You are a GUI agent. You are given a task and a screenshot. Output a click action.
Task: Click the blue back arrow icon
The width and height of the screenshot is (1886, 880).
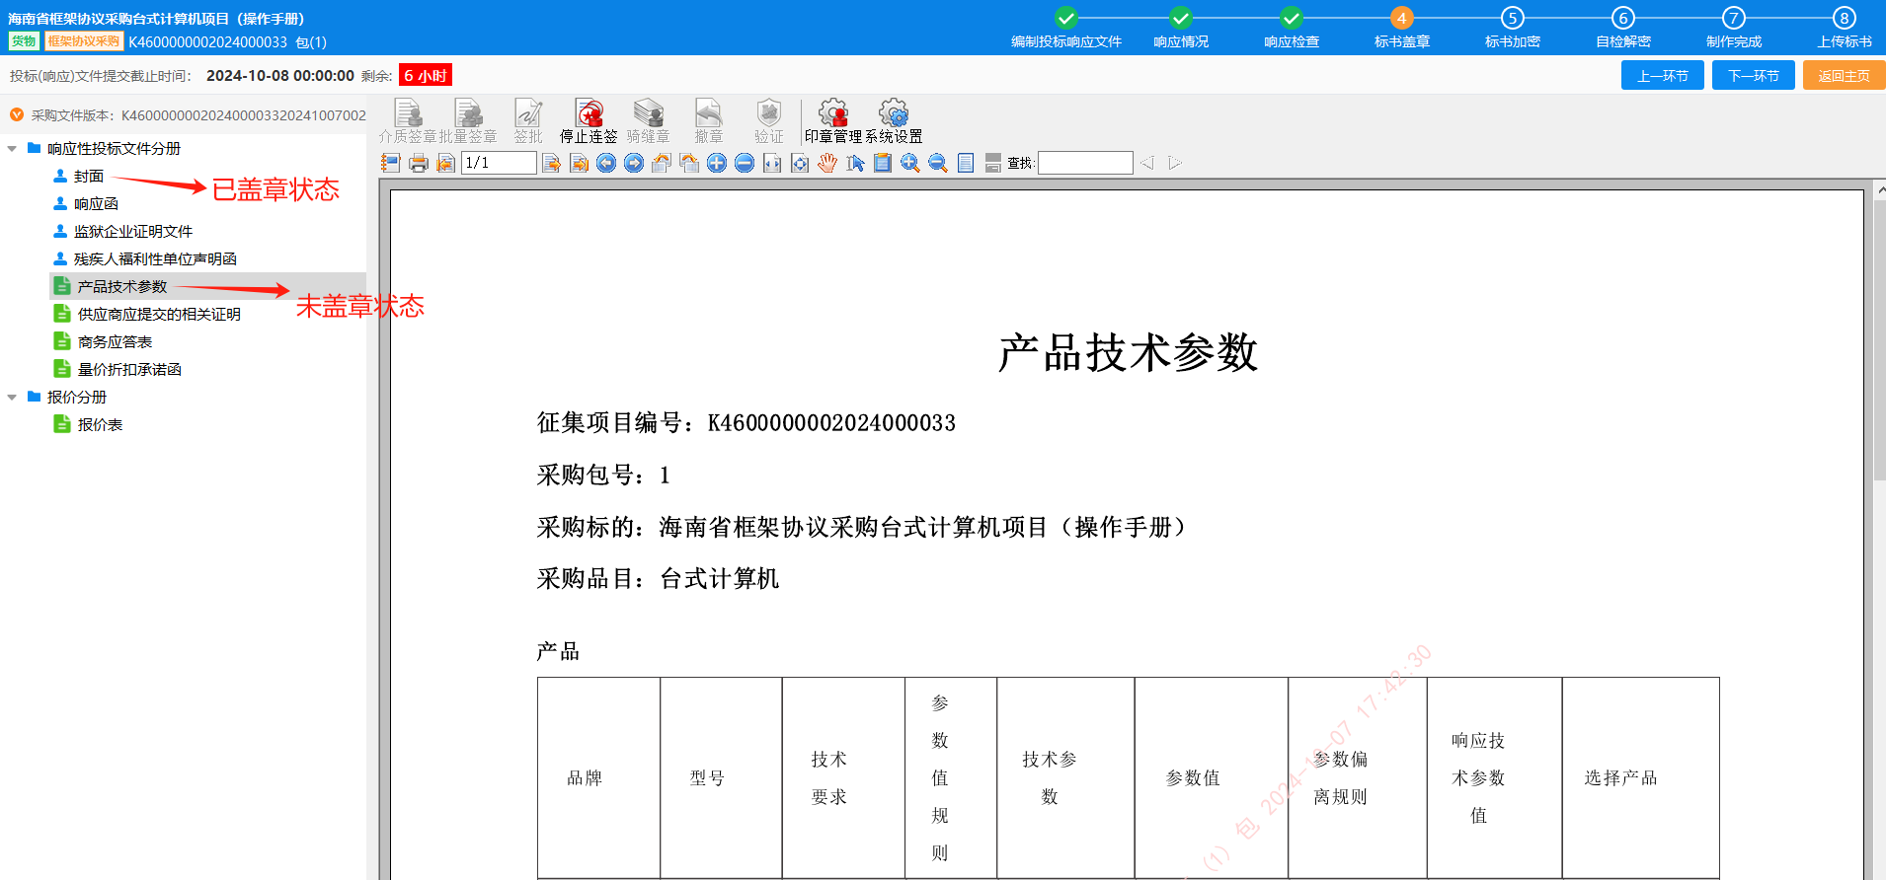coord(606,163)
